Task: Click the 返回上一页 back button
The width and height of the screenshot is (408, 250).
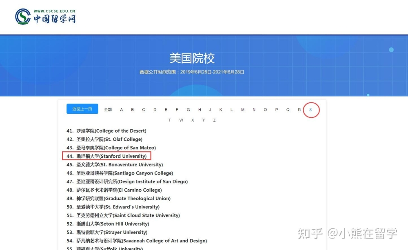Action: [82, 109]
